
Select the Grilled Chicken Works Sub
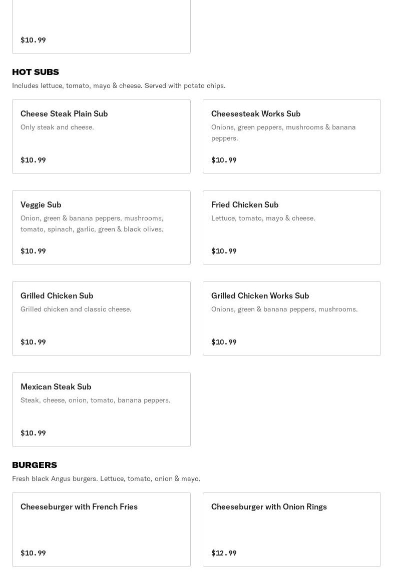(260, 295)
